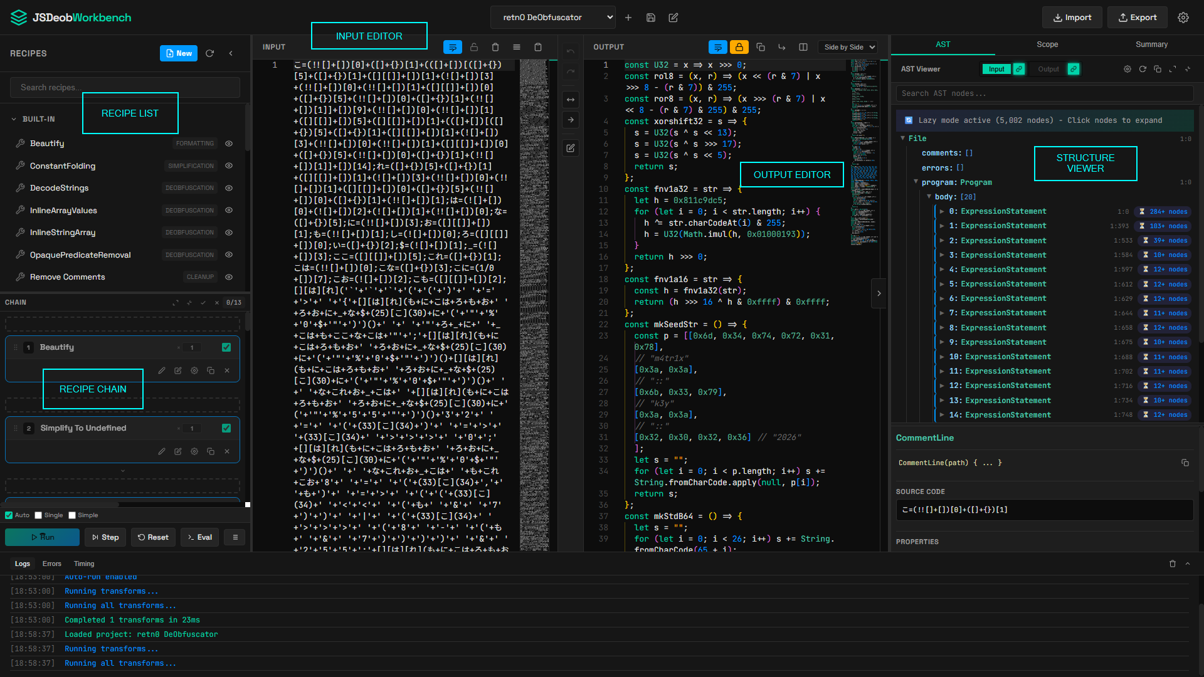The width and height of the screenshot is (1204, 677).
Task: Open the settings gear at top right
Action: pyautogui.click(x=1183, y=18)
